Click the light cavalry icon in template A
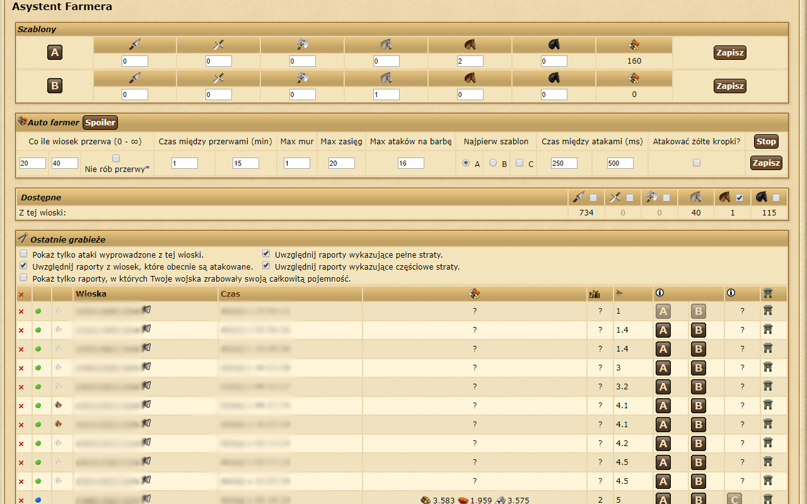Viewport: 807px width, 504px height. click(x=470, y=45)
